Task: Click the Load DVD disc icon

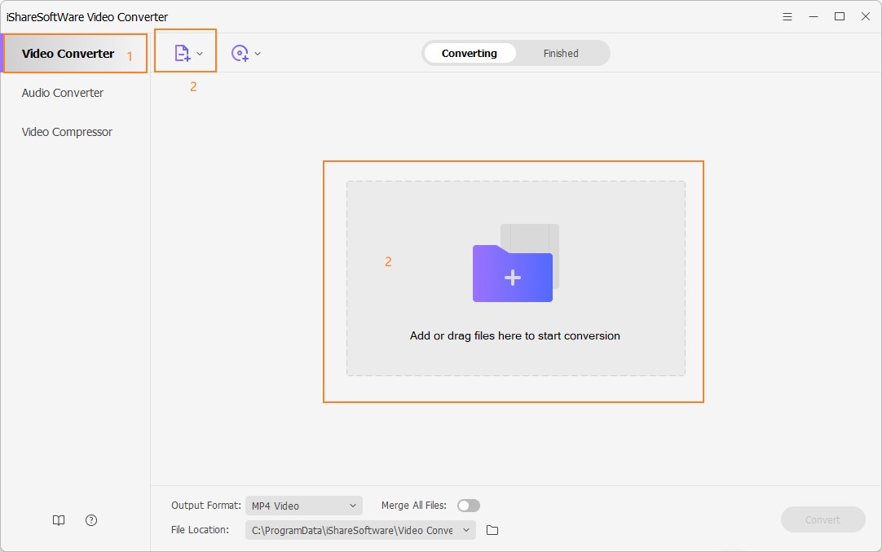Action: (240, 52)
